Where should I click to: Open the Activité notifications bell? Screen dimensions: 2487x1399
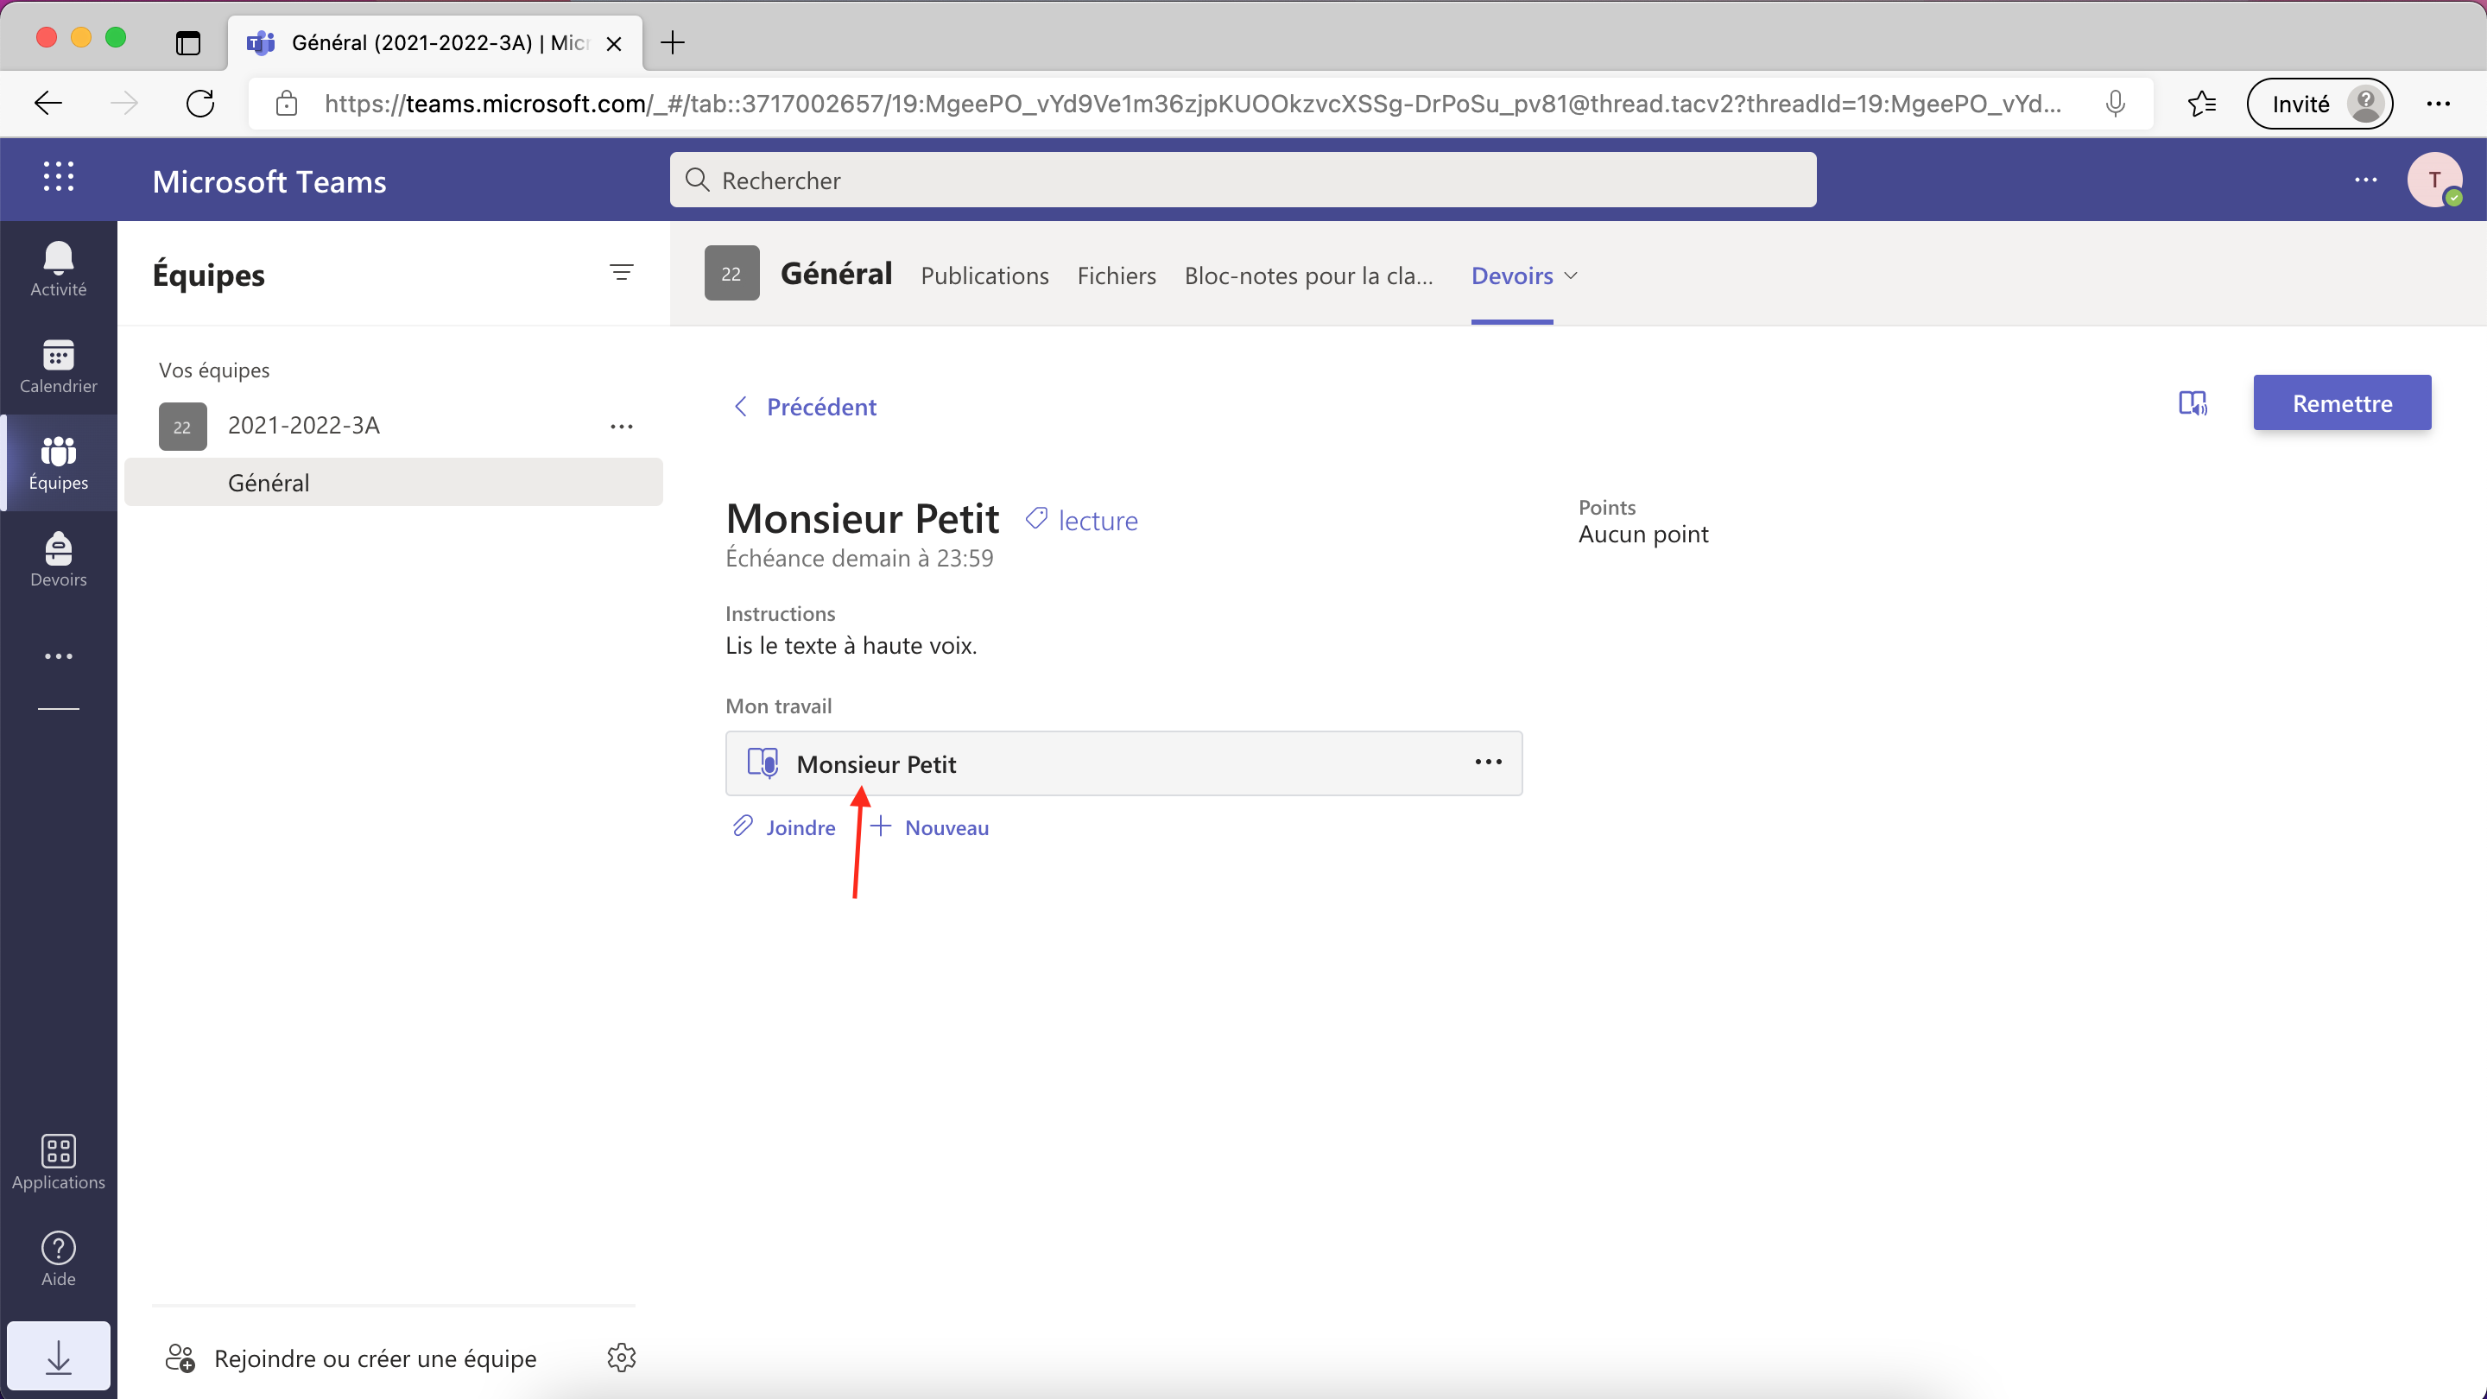coord(58,269)
